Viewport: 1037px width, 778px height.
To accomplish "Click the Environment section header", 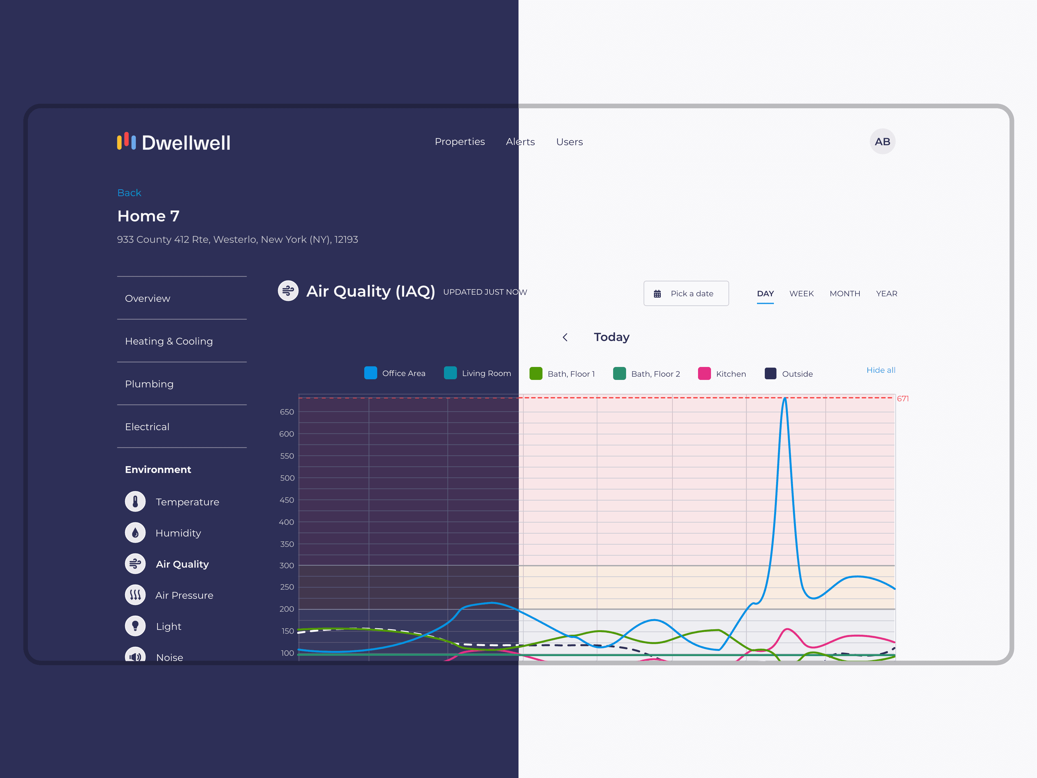I will [x=158, y=469].
